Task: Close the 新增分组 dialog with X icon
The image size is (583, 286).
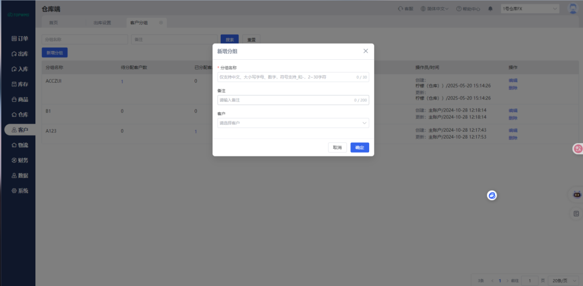Action: (x=366, y=51)
